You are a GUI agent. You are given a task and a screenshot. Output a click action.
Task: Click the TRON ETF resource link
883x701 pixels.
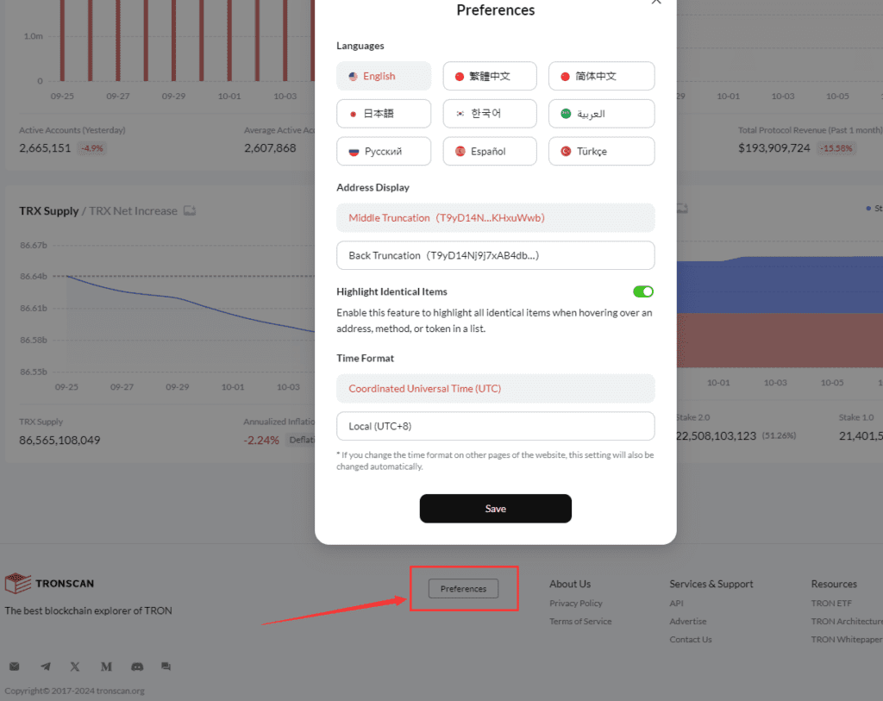pyautogui.click(x=830, y=603)
